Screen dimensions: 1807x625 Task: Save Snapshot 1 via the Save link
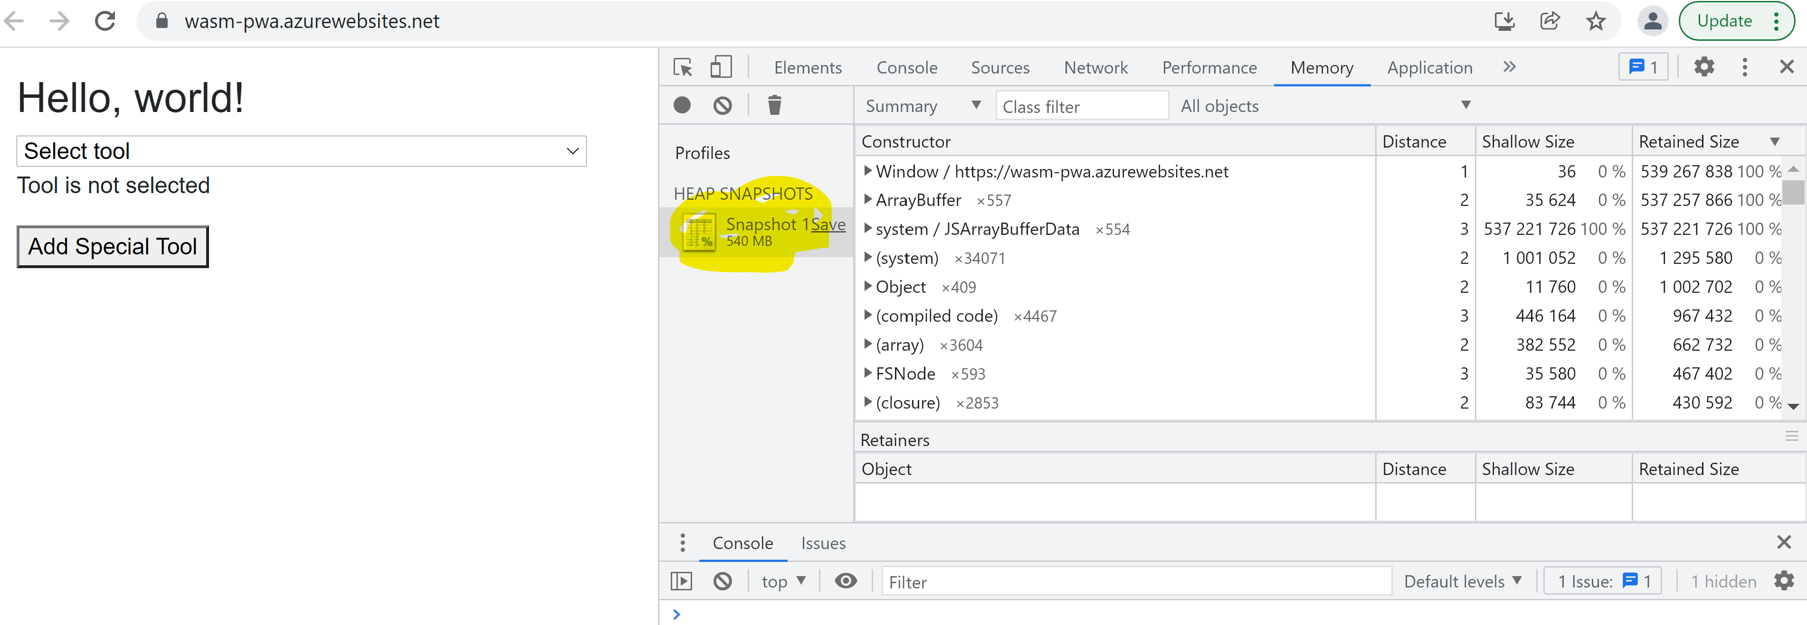tap(828, 224)
